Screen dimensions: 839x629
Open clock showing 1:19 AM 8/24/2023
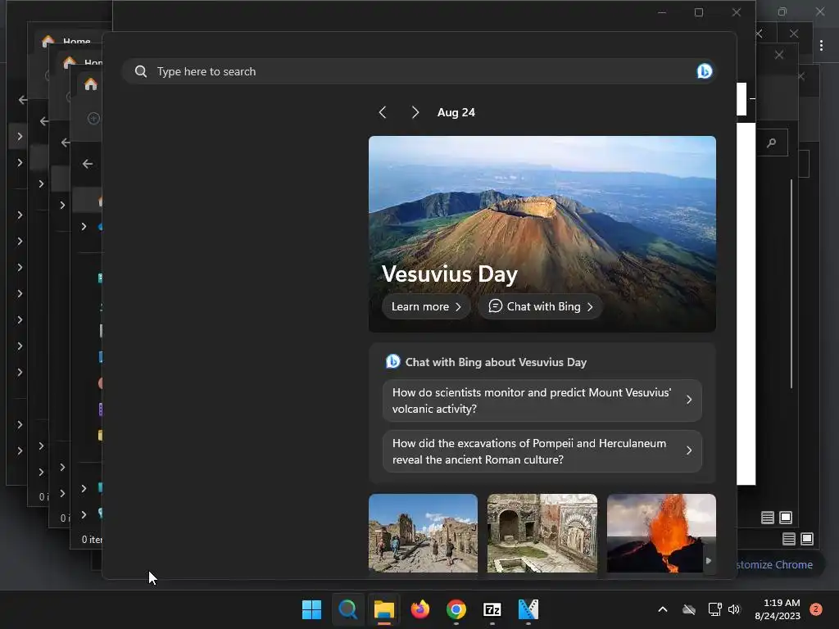pyautogui.click(x=778, y=609)
